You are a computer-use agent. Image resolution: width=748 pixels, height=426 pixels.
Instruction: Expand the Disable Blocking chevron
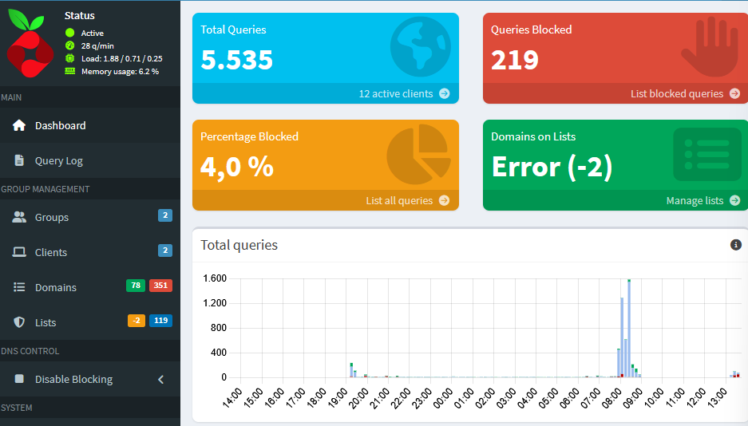[x=160, y=380]
